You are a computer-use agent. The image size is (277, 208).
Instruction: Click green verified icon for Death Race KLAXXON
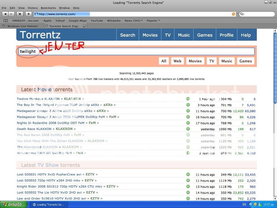tap(188, 129)
